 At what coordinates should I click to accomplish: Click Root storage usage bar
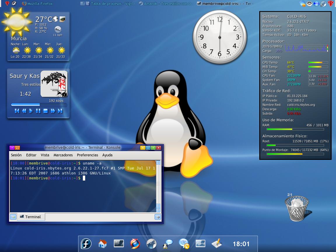(x=295, y=145)
